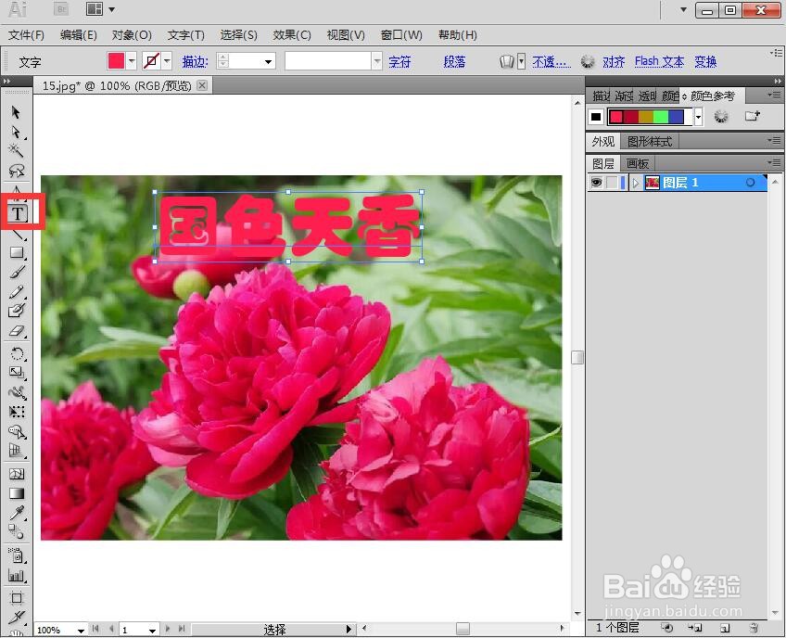Select the Eyedropper tool

(17, 513)
